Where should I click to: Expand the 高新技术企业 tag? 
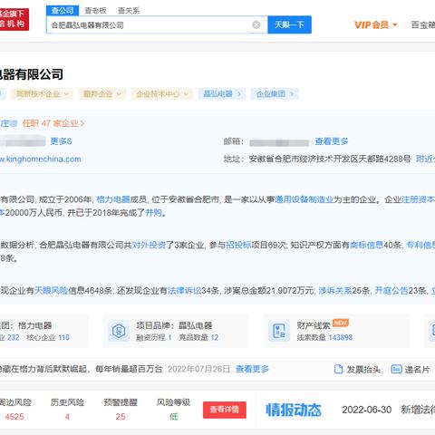click(42, 94)
